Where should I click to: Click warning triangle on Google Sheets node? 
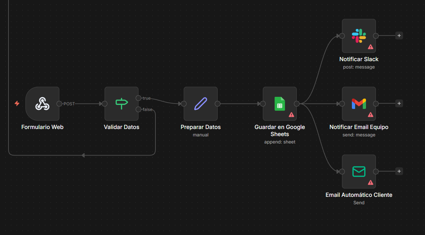click(291, 114)
